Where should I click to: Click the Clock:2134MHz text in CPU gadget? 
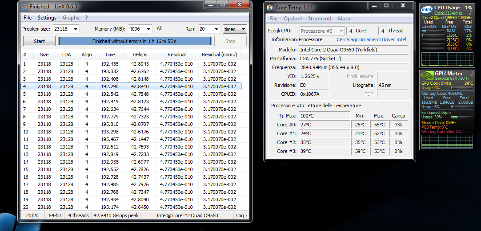click(x=448, y=13)
